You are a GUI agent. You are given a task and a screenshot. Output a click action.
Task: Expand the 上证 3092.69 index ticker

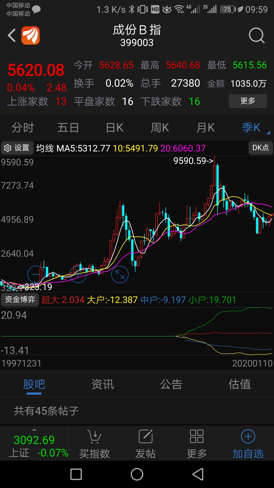pos(34,444)
